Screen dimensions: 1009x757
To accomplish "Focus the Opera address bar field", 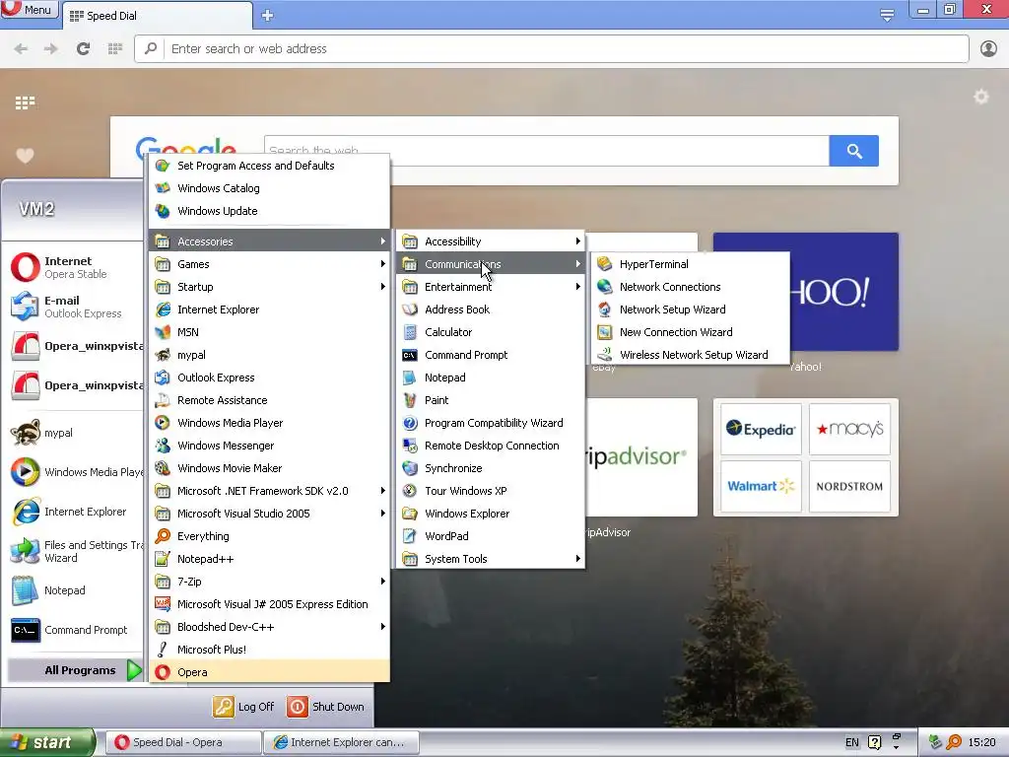I will (552, 49).
